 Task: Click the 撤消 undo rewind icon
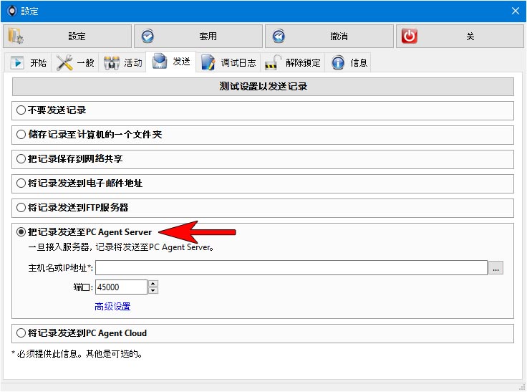coord(279,37)
